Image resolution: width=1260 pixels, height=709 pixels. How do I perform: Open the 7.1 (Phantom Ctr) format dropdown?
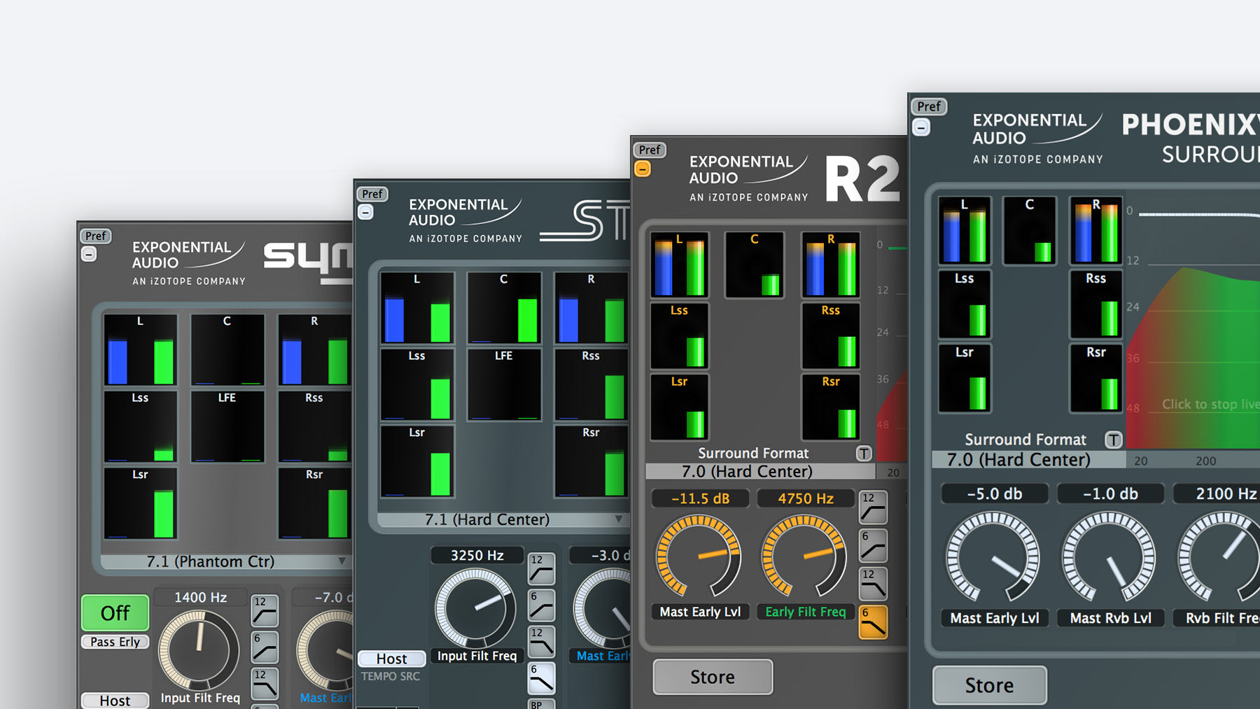(x=225, y=561)
